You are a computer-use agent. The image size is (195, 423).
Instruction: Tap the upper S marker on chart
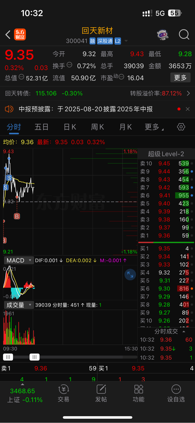click(9, 178)
